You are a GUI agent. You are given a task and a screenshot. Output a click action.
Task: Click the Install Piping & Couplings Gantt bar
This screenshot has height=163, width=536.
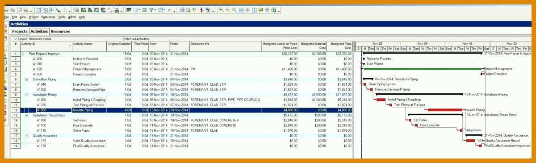click(381, 100)
